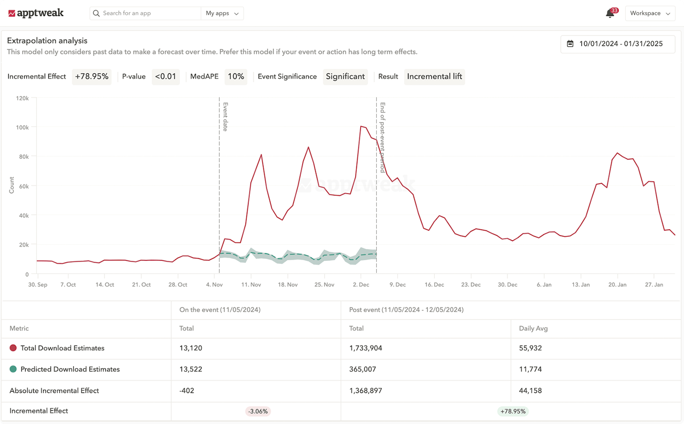Click the red notification badge showing 33
This screenshot has height=424, width=684.
point(614,10)
